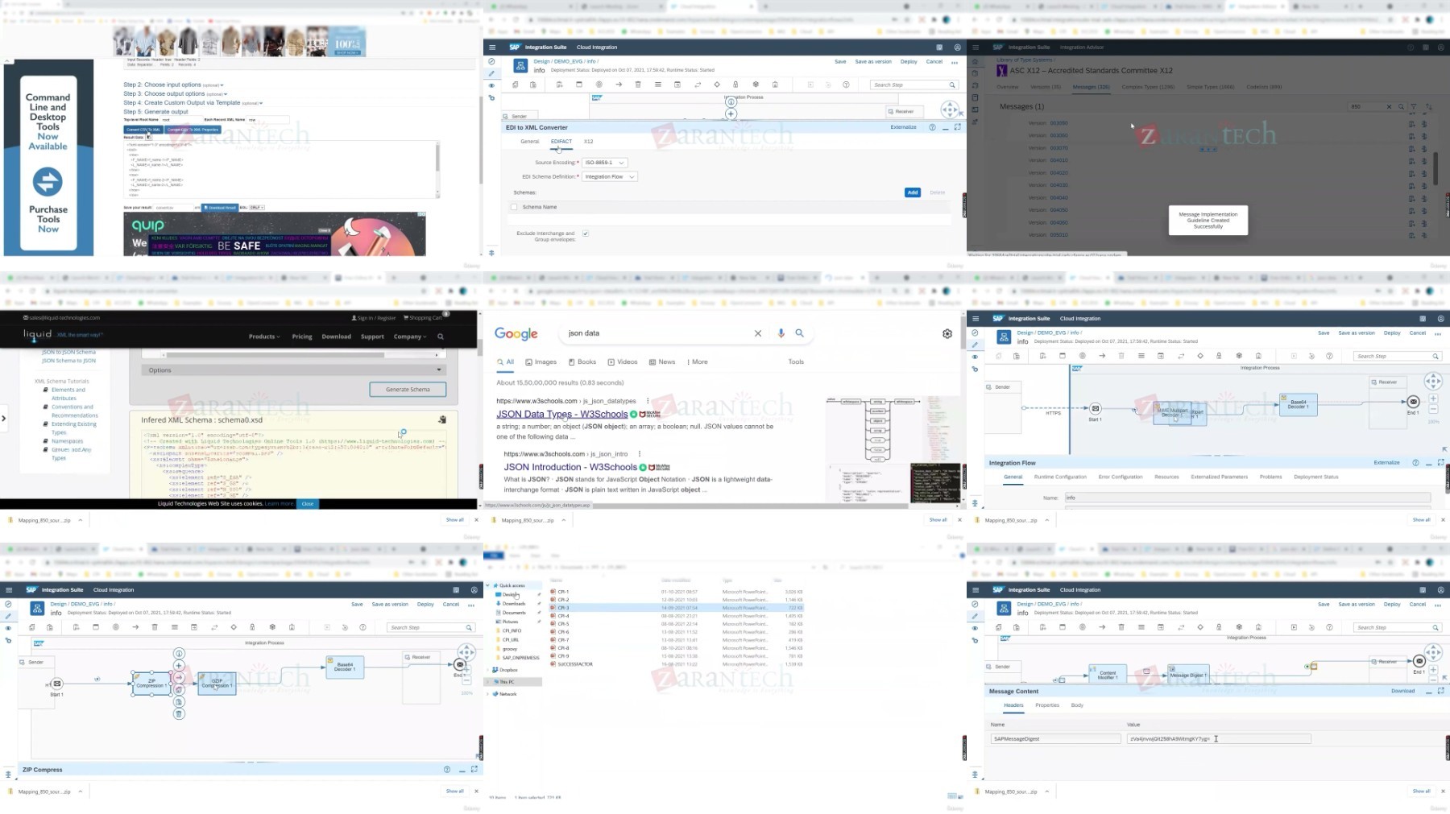Click search icon in Liquid Technologies navigation bar
1450x814 pixels.
(x=441, y=337)
